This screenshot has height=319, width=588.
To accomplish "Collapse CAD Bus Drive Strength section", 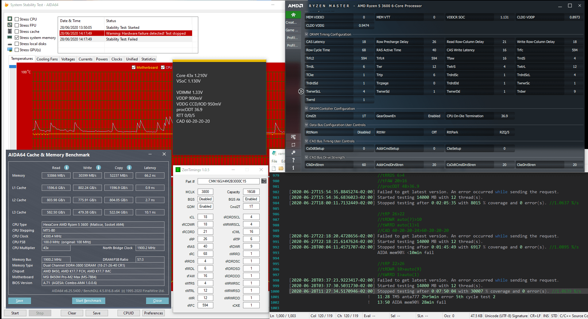I will click(306, 157).
